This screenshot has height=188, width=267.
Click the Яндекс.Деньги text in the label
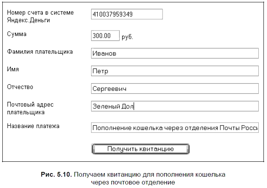pos(29,20)
